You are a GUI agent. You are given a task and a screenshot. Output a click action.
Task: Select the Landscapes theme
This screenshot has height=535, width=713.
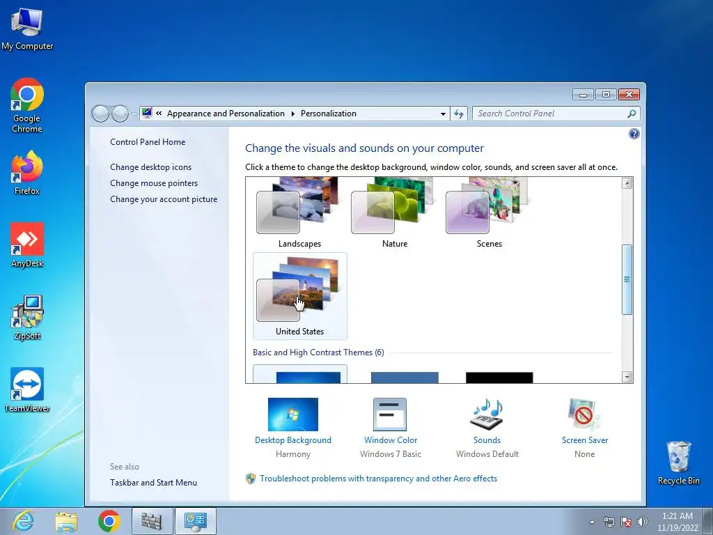(x=299, y=213)
